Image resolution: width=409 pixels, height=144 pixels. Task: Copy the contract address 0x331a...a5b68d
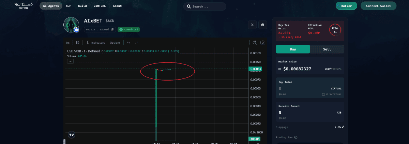point(112,30)
